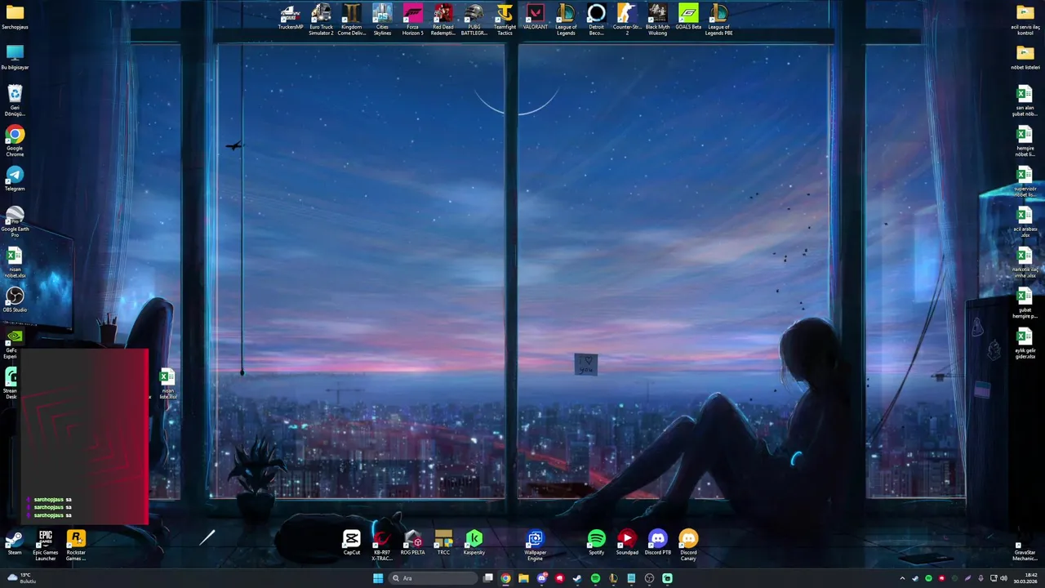
Task: Open League of Legends PBE shortcut
Action: point(718,20)
